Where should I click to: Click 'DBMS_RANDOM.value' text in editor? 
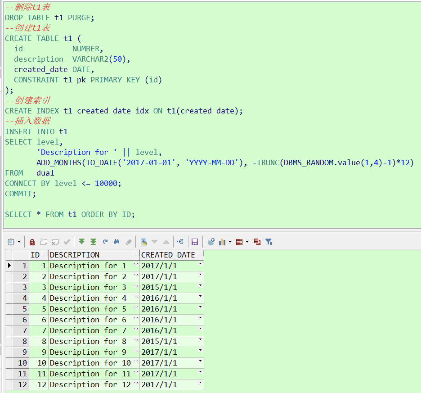click(322, 163)
